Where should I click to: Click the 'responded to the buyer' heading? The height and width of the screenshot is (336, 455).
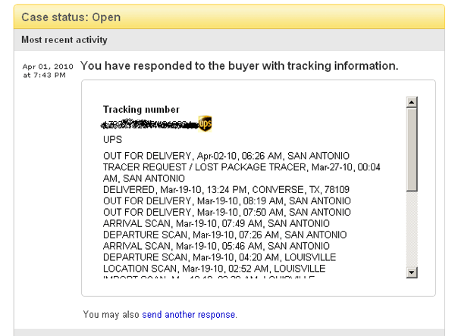(x=239, y=66)
